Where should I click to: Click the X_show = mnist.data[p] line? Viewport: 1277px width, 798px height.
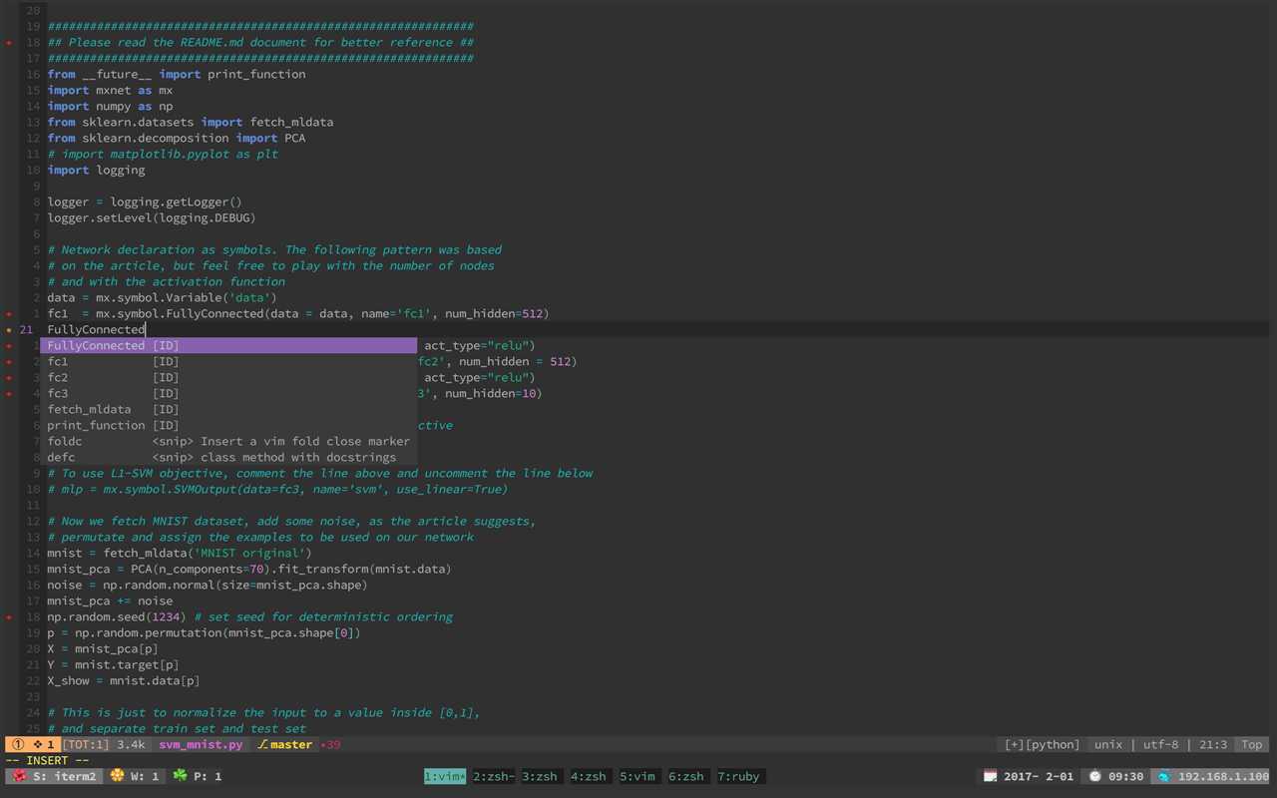(124, 680)
